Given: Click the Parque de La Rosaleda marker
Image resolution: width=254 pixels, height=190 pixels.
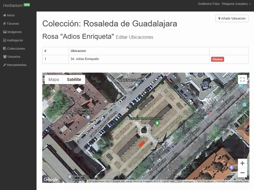Looking at the screenshot, I should pos(157,123).
